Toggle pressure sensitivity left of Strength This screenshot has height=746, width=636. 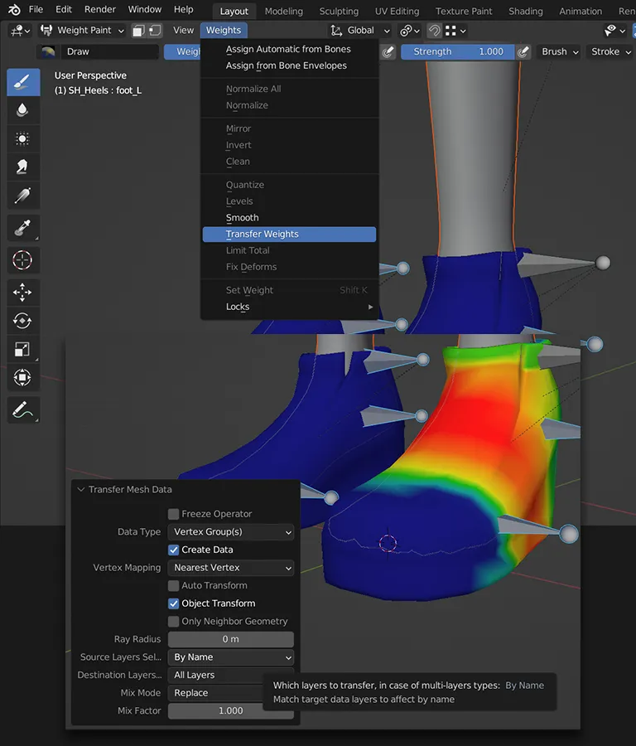click(x=388, y=51)
